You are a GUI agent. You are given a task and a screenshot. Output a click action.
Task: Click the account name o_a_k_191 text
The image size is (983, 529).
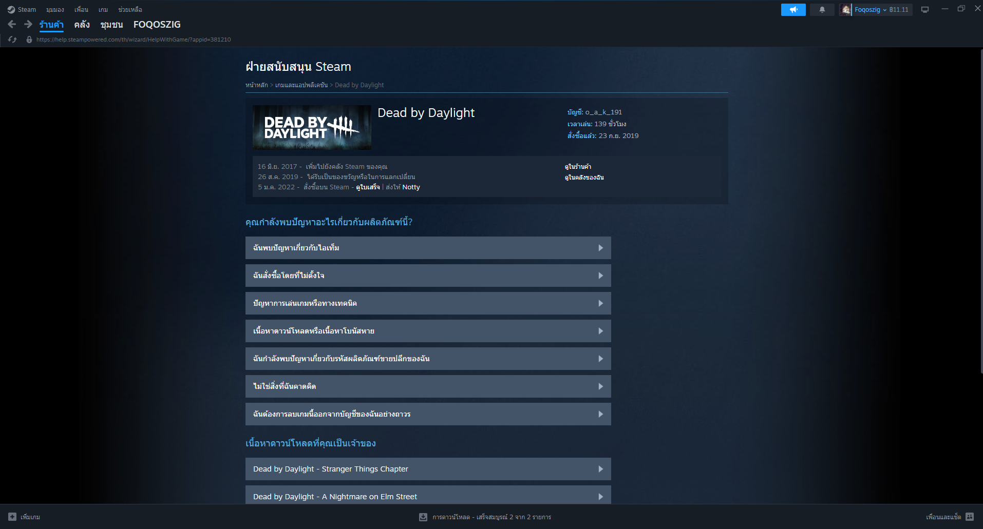coord(603,112)
